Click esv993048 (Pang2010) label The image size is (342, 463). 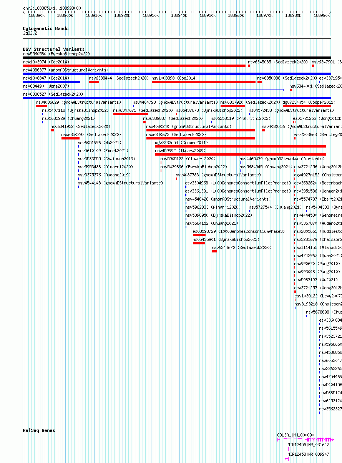click(317, 272)
